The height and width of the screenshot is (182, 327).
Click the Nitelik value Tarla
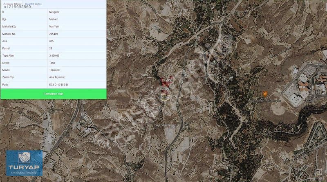[x=52, y=63]
